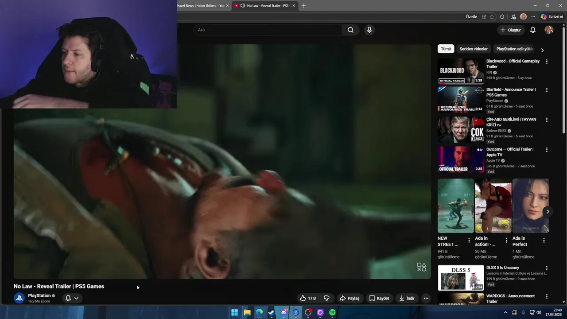
Task: Open browser settings and more menu
Action: 533,17
